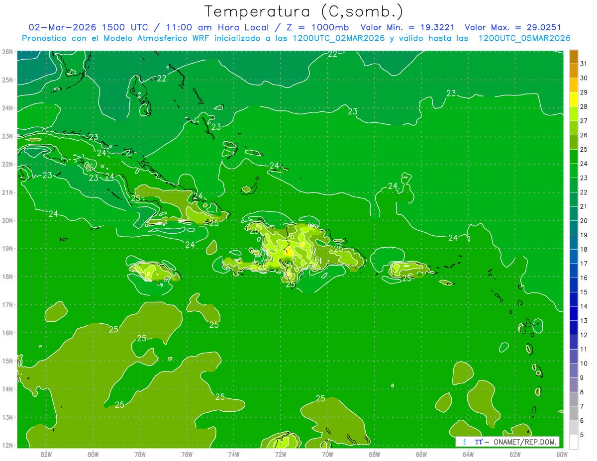Click the color bar label 20
The width and height of the screenshot is (597, 461).
(584, 220)
